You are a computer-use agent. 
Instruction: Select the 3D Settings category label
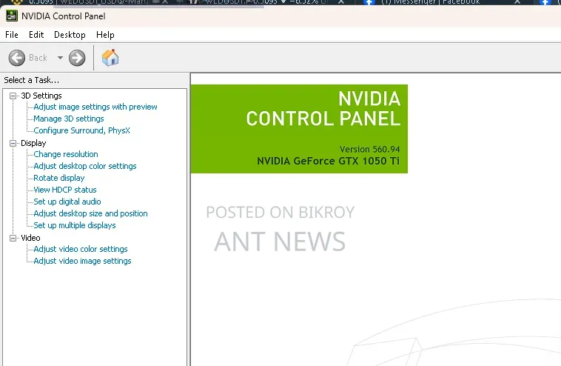[x=41, y=96]
